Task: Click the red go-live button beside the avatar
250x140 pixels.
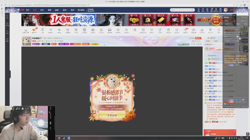Action: (232, 10)
